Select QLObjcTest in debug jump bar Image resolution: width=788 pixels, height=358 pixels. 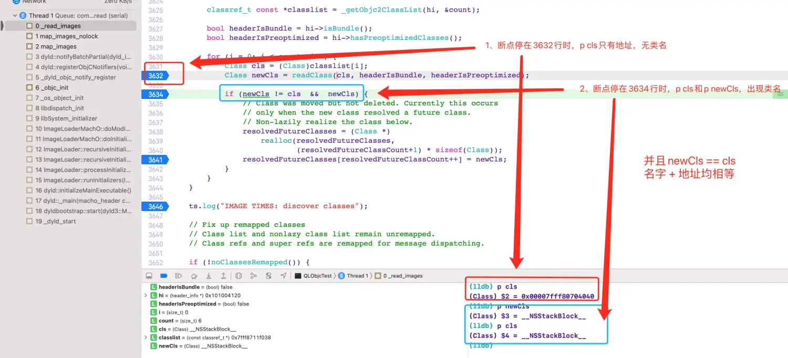(313, 275)
